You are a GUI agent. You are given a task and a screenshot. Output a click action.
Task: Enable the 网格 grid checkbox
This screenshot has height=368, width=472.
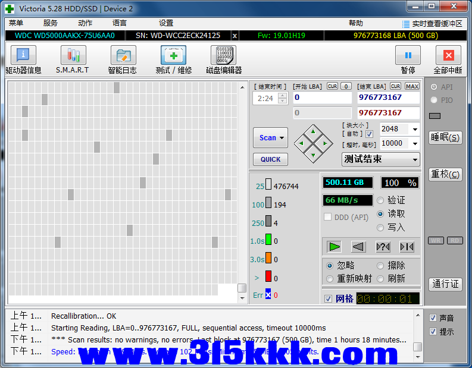tap(328, 298)
